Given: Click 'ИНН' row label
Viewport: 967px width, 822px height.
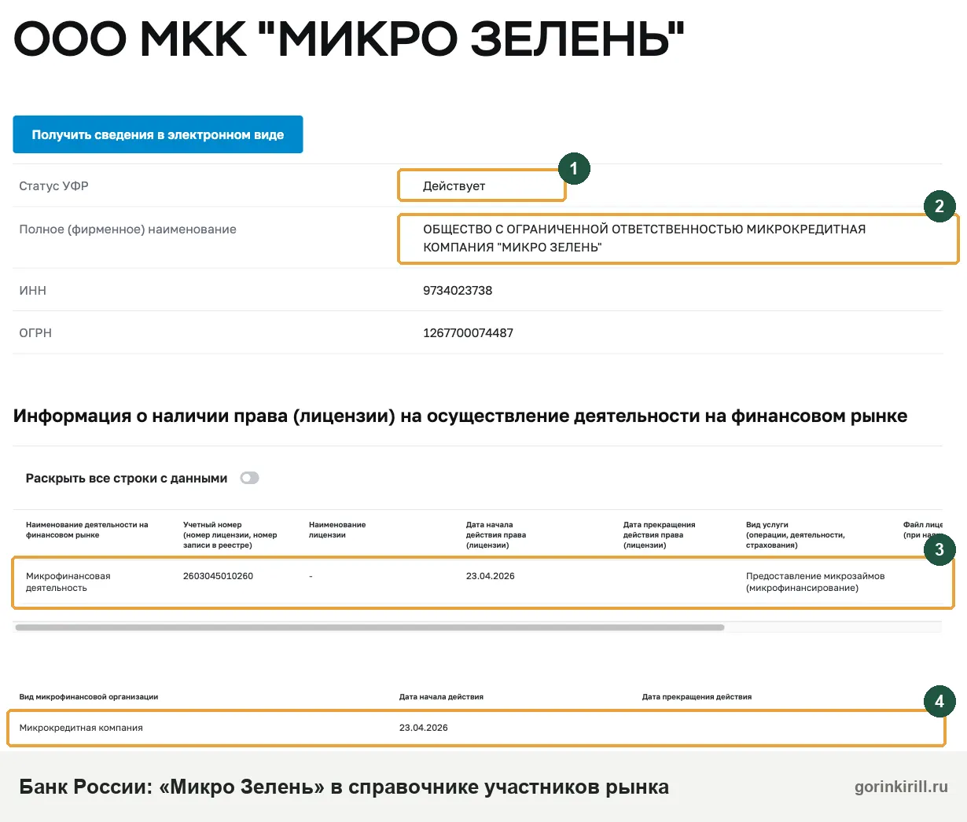Looking at the screenshot, I should [32, 291].
